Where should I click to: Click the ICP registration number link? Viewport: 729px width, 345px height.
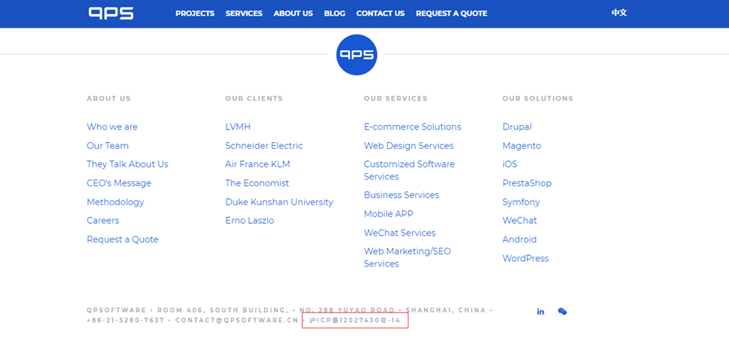355,320
